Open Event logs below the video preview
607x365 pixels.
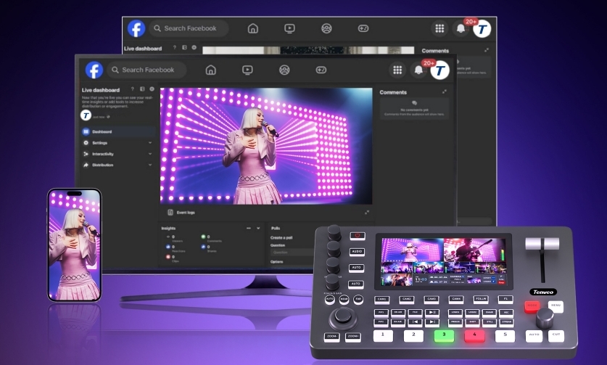click(185, 213)
